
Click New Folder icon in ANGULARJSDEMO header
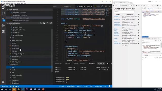coord(44,23)
